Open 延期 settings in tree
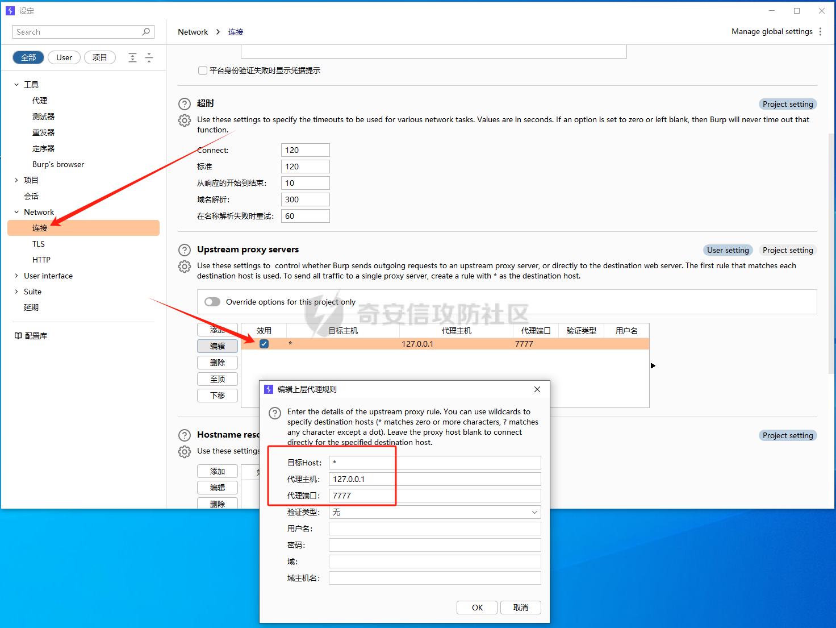 pyautogui.click(x=31, y=307)
